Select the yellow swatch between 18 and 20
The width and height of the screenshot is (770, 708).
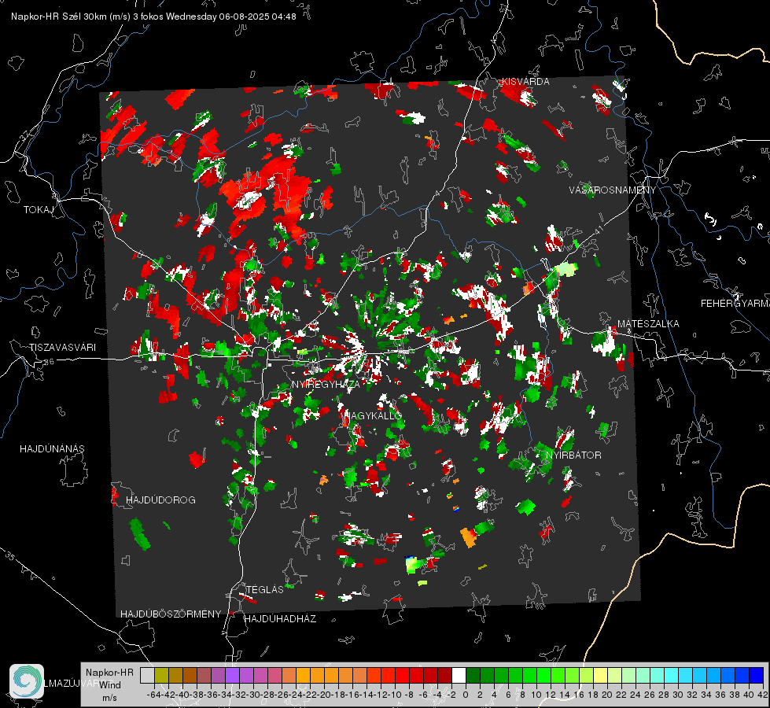click(x=601, y=675)
